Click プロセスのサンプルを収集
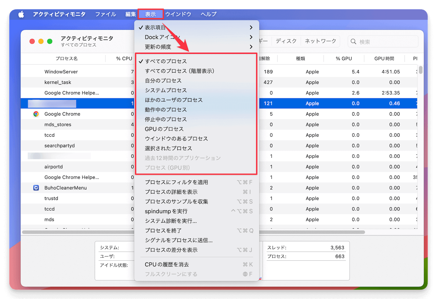Screen dimensions: 437x299 point(196,202)
